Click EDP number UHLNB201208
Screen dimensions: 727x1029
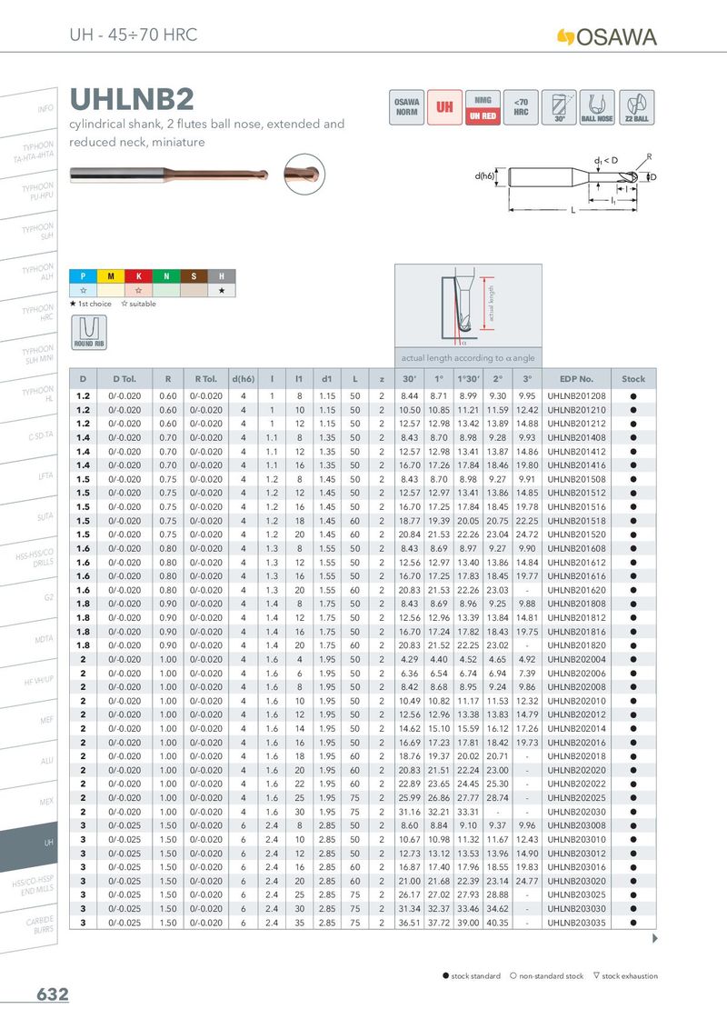577,396
